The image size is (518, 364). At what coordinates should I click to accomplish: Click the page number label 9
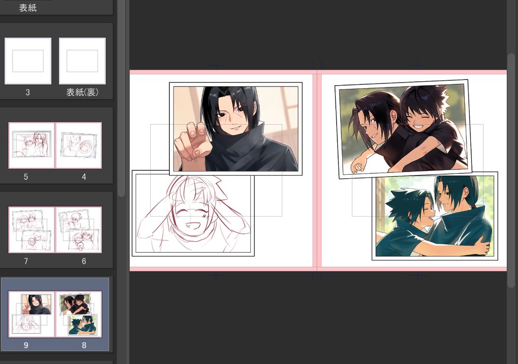pyautogui.click(x=26, y=345)
